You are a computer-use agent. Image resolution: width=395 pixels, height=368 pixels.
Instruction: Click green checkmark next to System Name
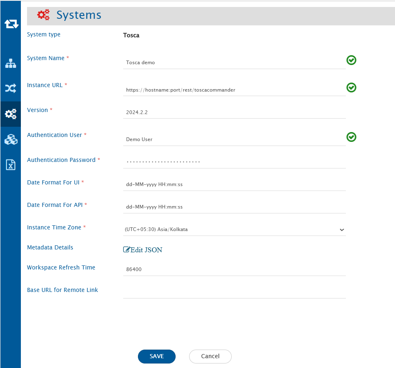(x=351, y=61)
